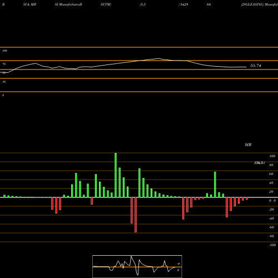Click the MR axis label 60

(271, 174)
